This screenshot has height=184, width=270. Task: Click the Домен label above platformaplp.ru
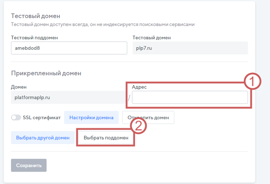(x=19, y=87)
